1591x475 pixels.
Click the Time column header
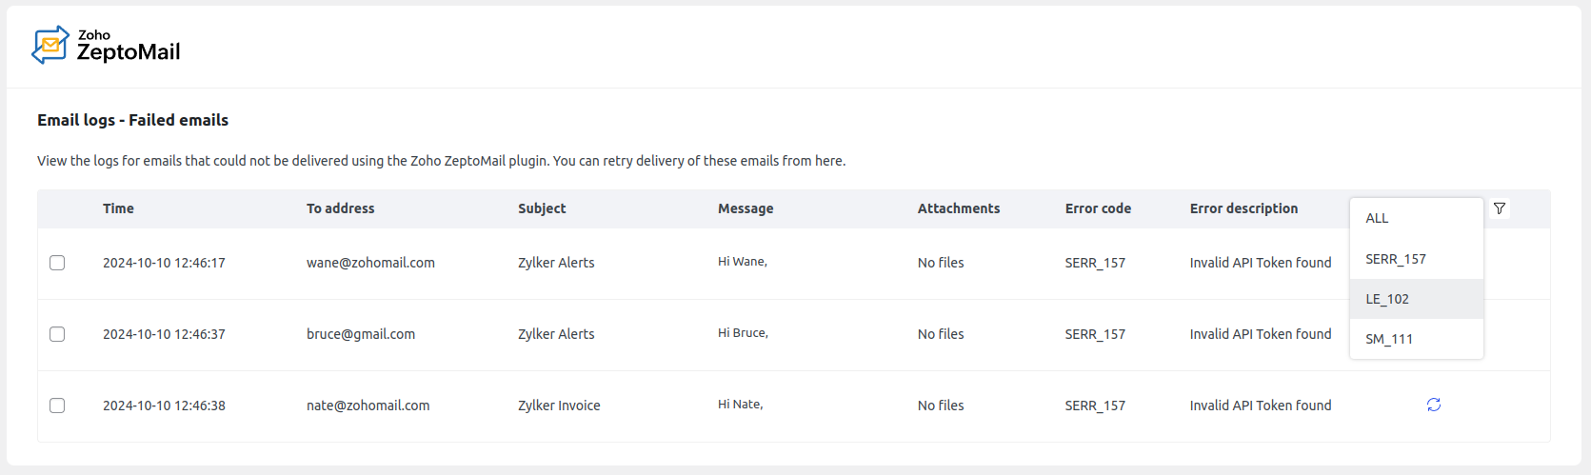point(118,208)
